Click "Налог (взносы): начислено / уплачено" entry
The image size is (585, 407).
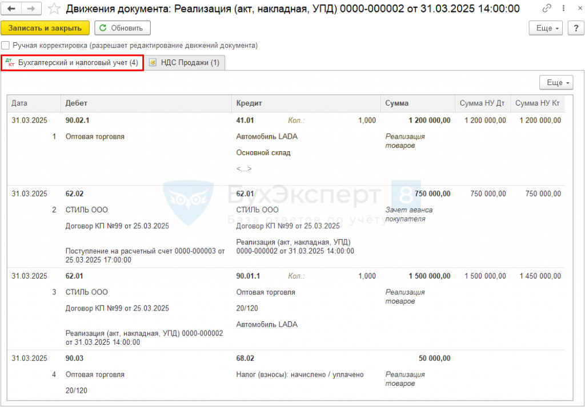click(x=300, y=374)
